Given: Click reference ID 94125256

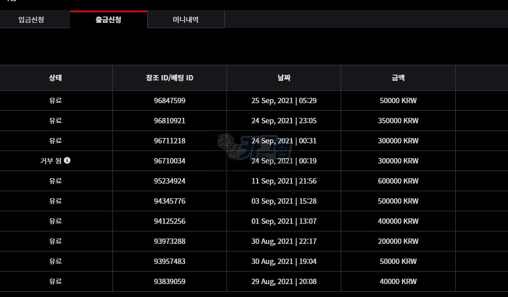Looking at the screenshot, I should pos(169,221).
